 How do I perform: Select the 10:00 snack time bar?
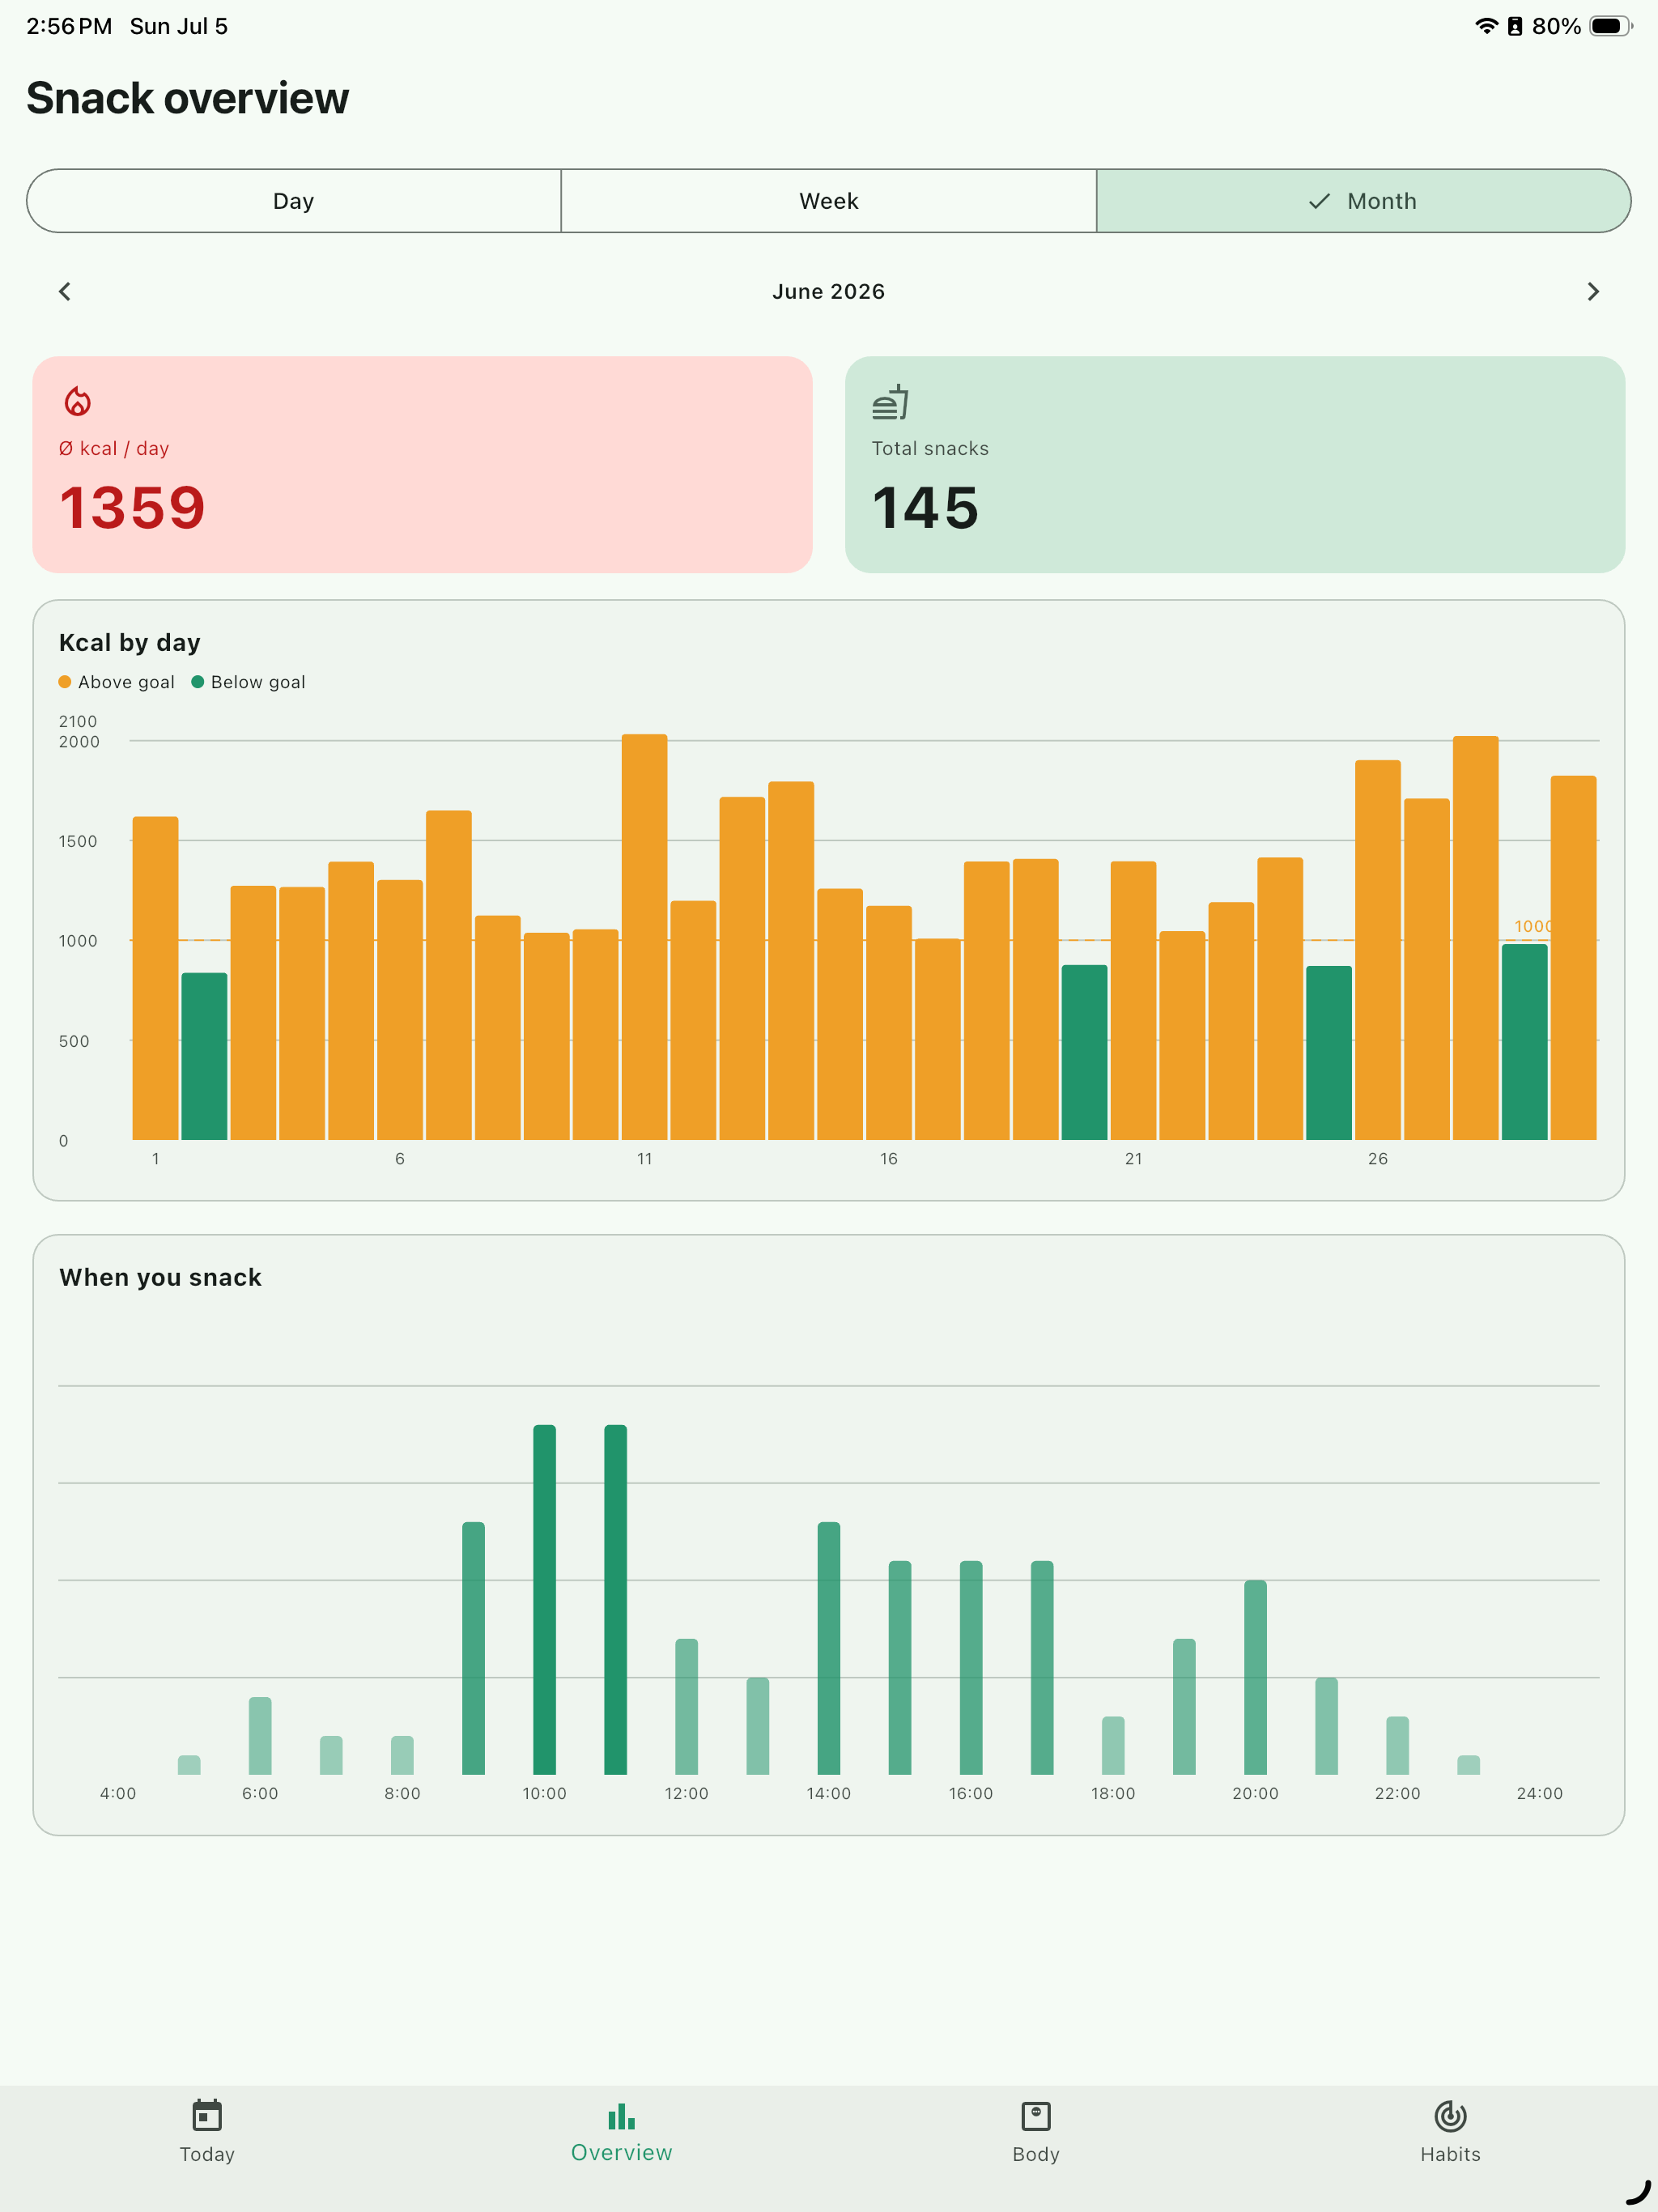(x=544, y=1599)
